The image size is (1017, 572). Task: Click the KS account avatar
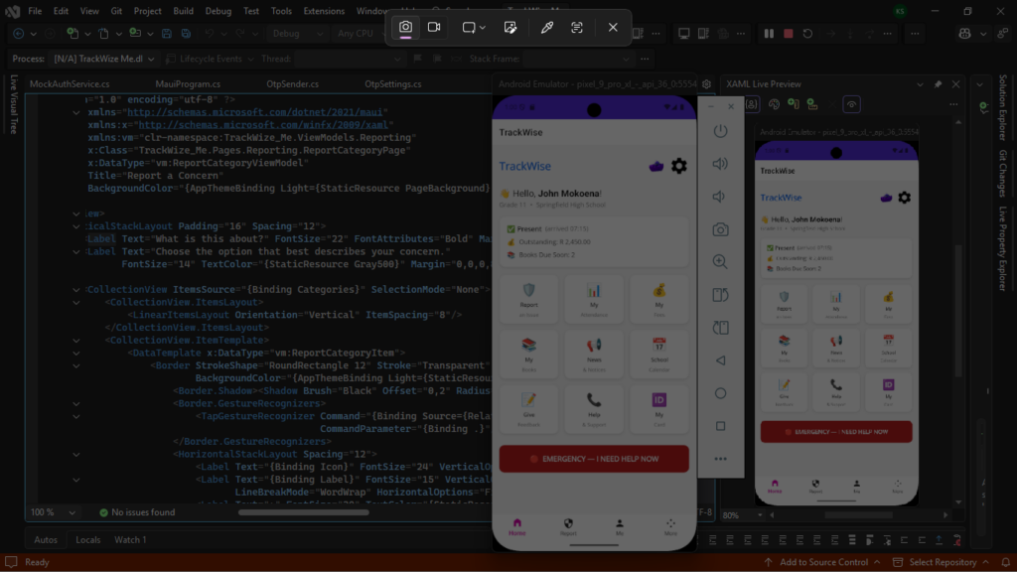[900, 11]
